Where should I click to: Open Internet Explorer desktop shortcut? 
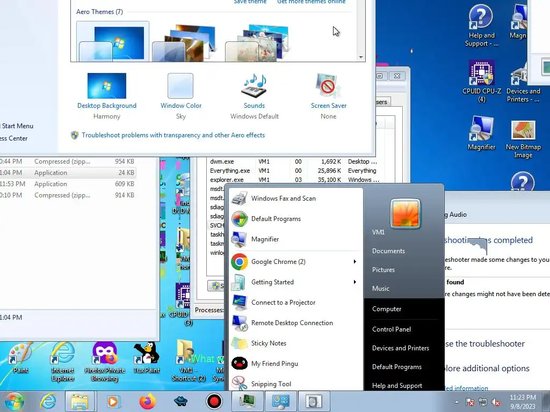[62, 362]
